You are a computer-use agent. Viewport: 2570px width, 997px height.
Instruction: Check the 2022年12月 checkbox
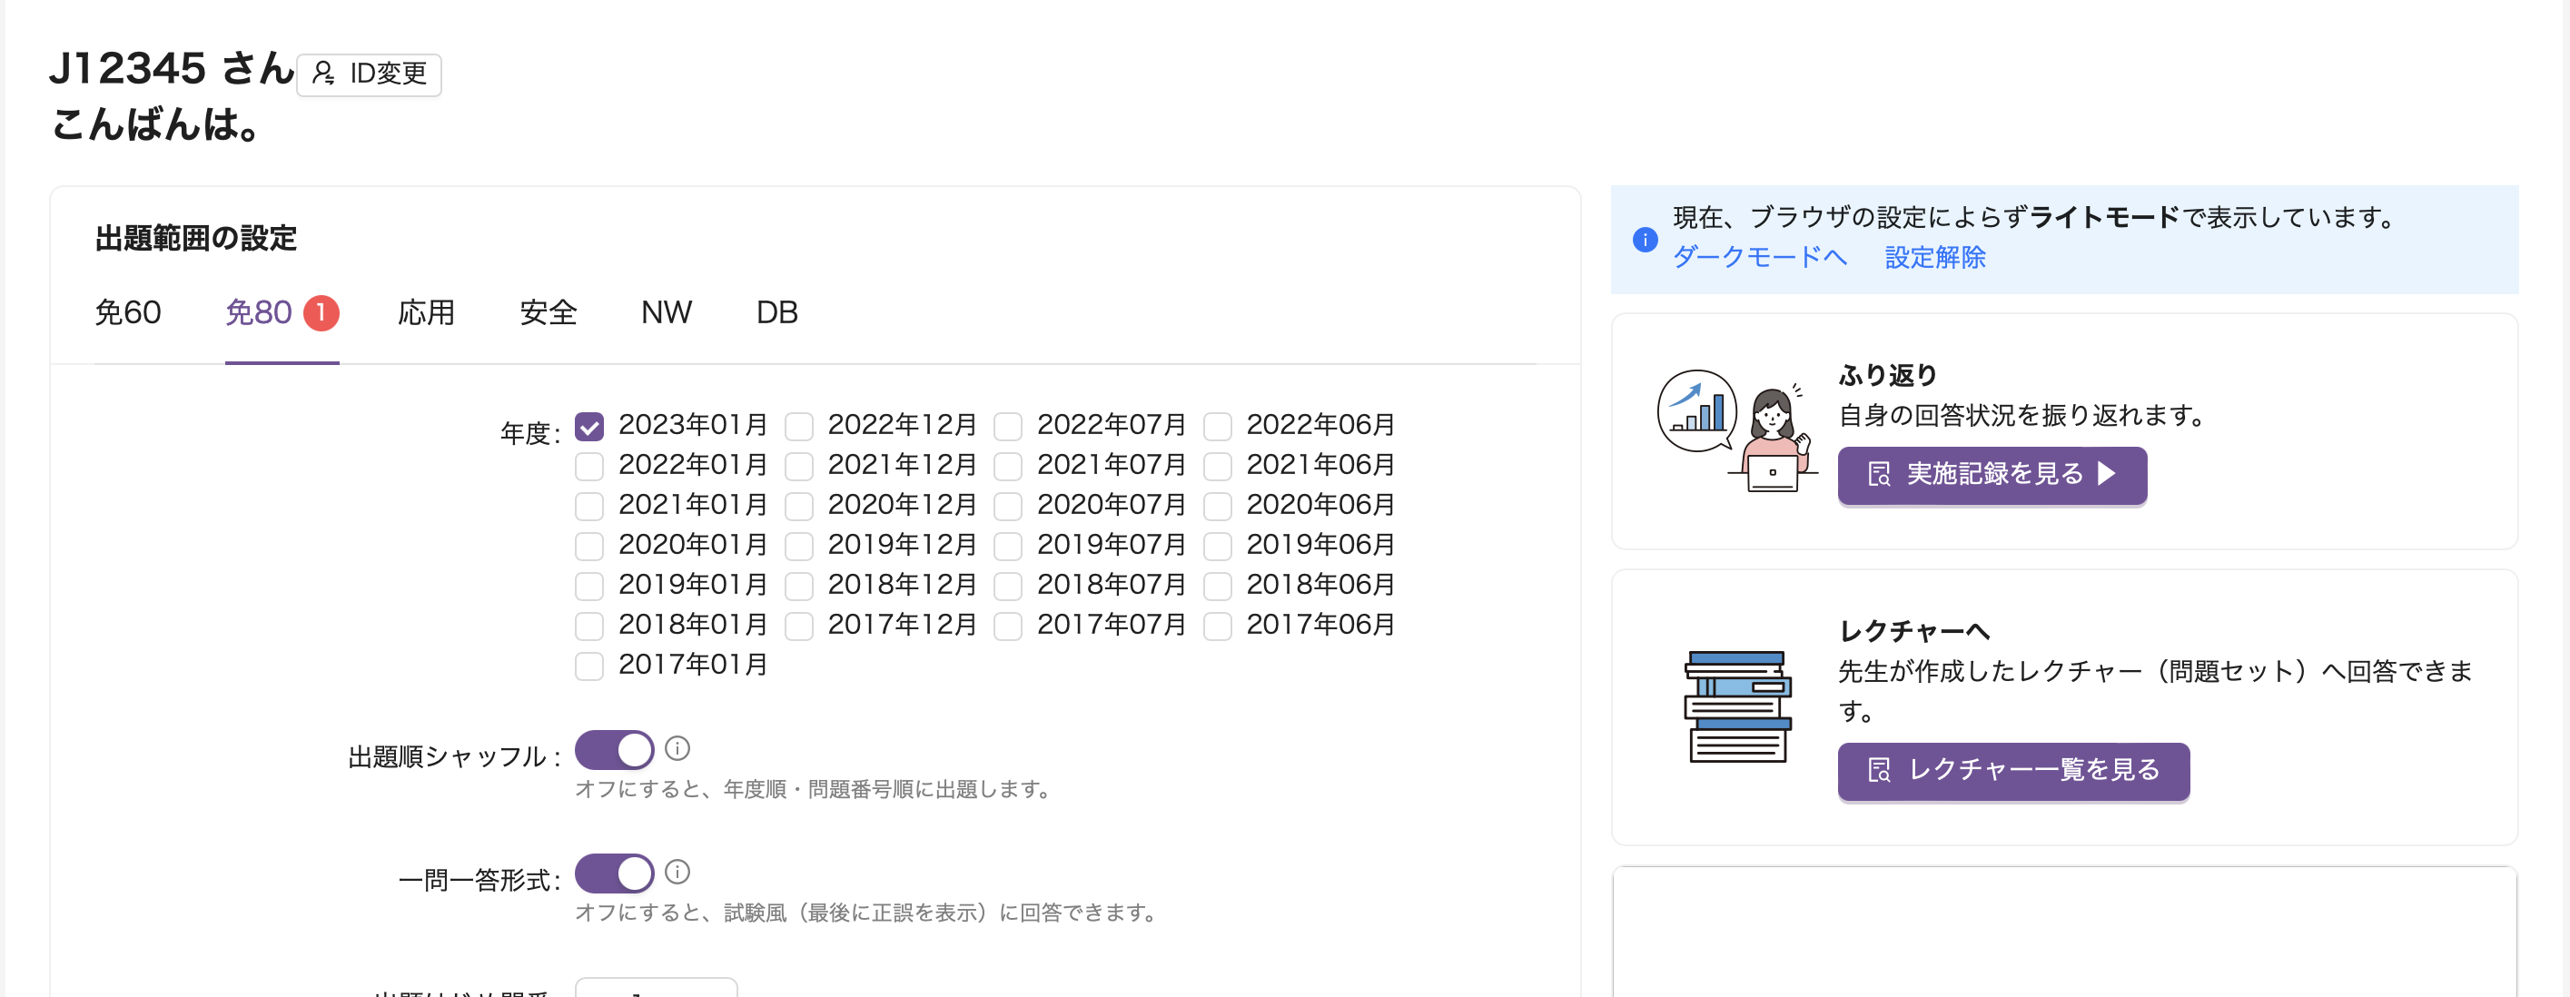(x=799, y=425)
